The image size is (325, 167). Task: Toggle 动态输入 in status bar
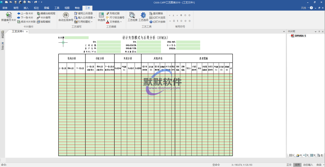coord(308,165)
